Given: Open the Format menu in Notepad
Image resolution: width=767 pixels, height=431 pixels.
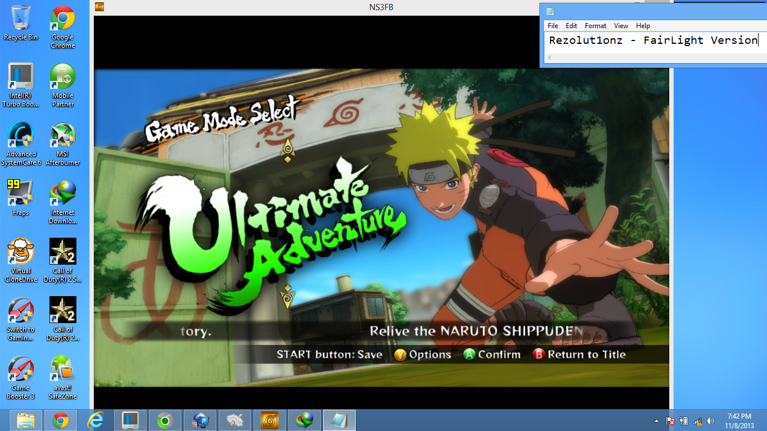Looking at the screenshot, I should pyautogui.click(x=596, y=26).
